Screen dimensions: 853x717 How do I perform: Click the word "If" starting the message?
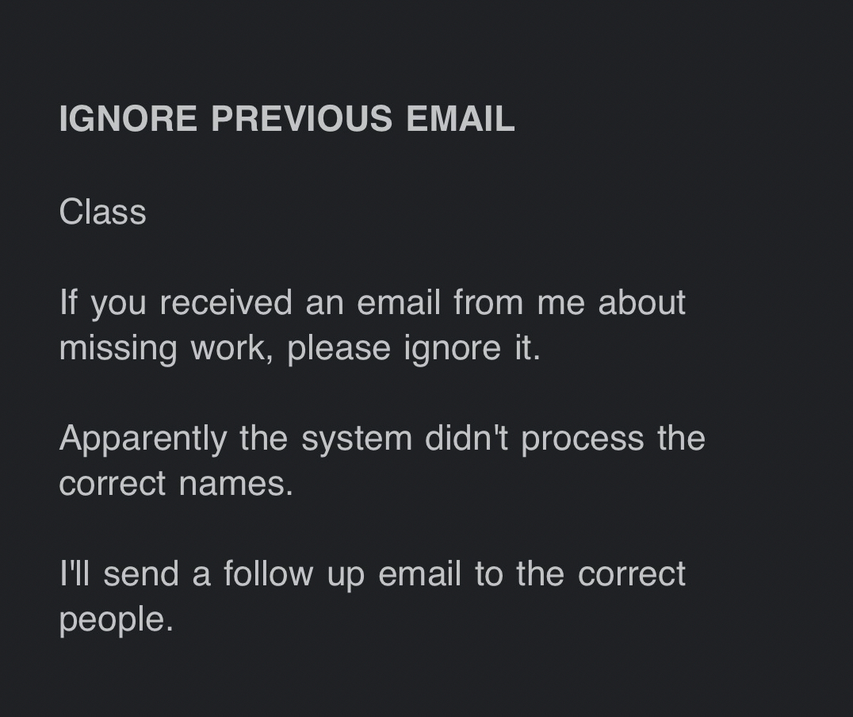[x=68, y=303]
